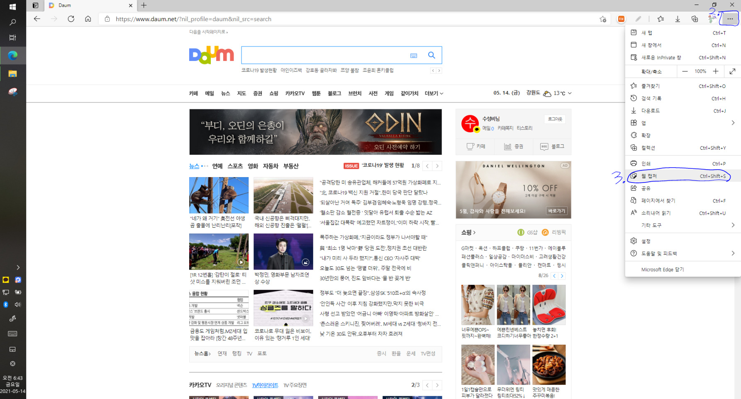Open 카카오TV navigation link

click(x=295, y=93)
